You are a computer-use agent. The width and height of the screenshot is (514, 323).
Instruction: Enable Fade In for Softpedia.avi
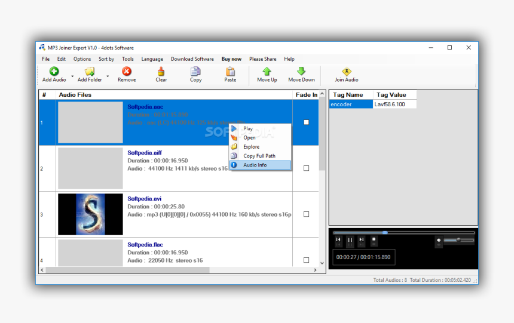(306, 214)
